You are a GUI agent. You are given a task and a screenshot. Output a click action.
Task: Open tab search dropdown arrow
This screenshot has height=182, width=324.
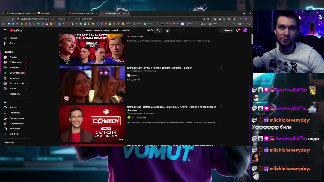pos(3,13)
